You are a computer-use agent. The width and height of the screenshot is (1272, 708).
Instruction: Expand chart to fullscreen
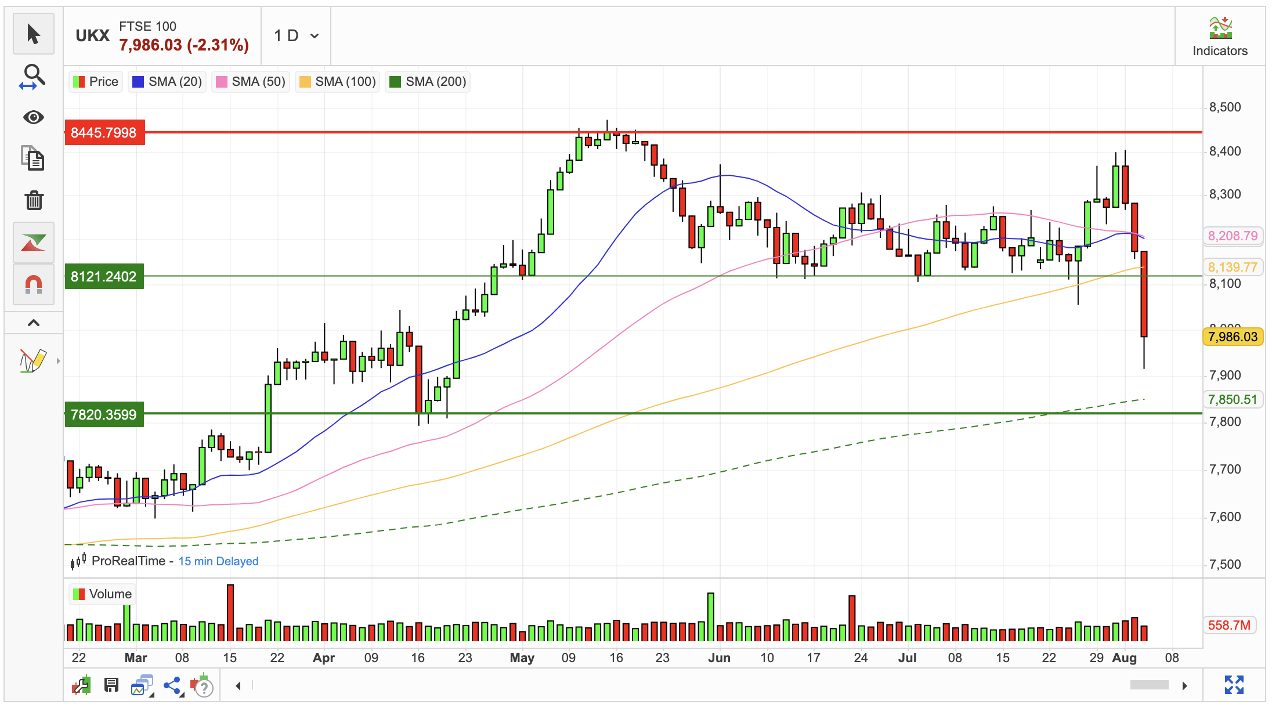tap(1234, 685)
